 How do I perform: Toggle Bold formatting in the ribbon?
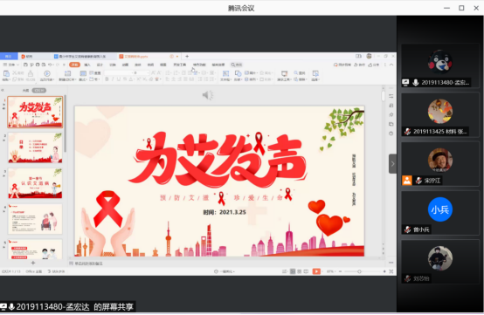(x=107, y=79)
